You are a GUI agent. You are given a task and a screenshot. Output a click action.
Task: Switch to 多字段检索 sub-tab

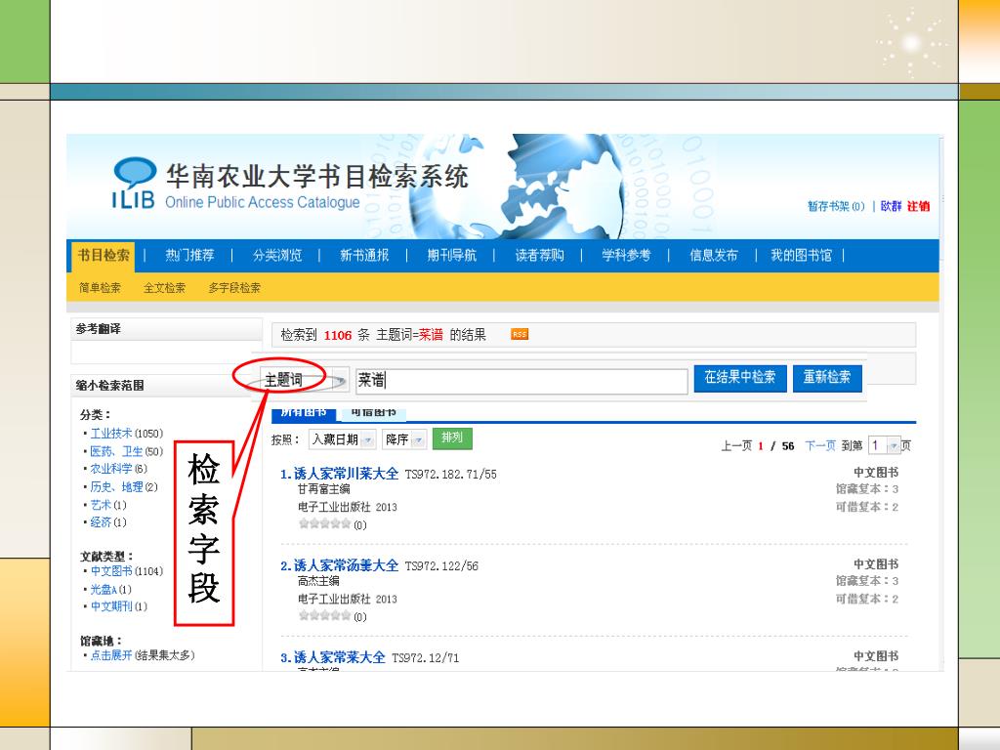[x=234, y=288]
